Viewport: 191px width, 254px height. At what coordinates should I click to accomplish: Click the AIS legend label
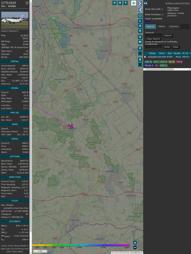point(157,66)
